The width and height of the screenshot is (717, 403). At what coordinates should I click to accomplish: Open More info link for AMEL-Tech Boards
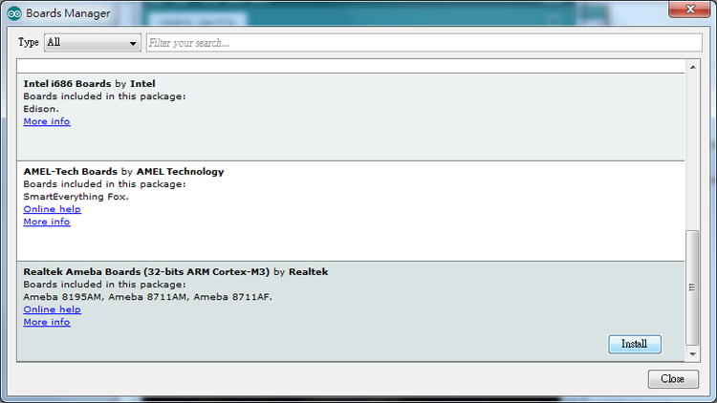click(x=47, y=222)
